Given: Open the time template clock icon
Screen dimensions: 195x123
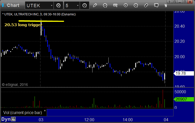Looking at the screenshot, I should coord(85,5).
